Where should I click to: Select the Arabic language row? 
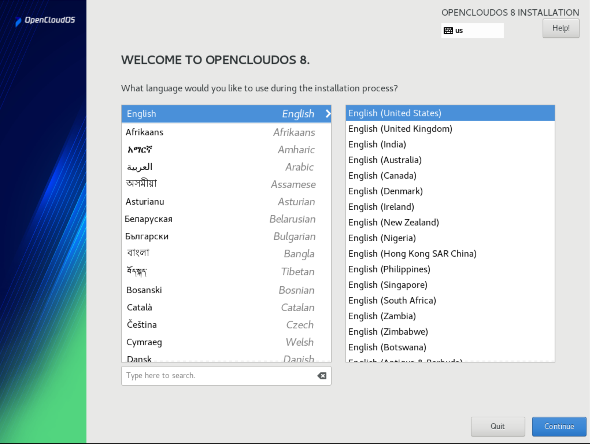coord(226,167)
